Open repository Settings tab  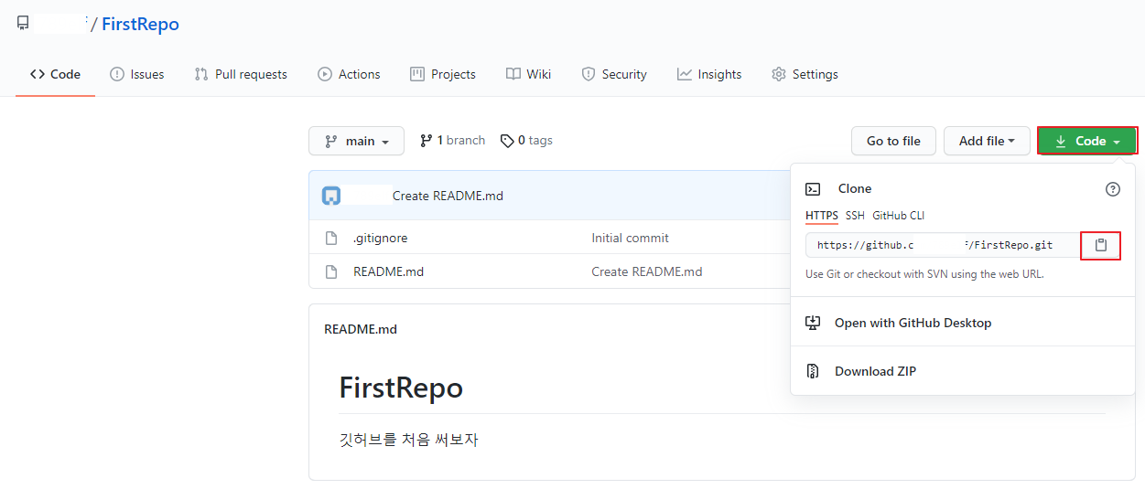click(805, 74)
